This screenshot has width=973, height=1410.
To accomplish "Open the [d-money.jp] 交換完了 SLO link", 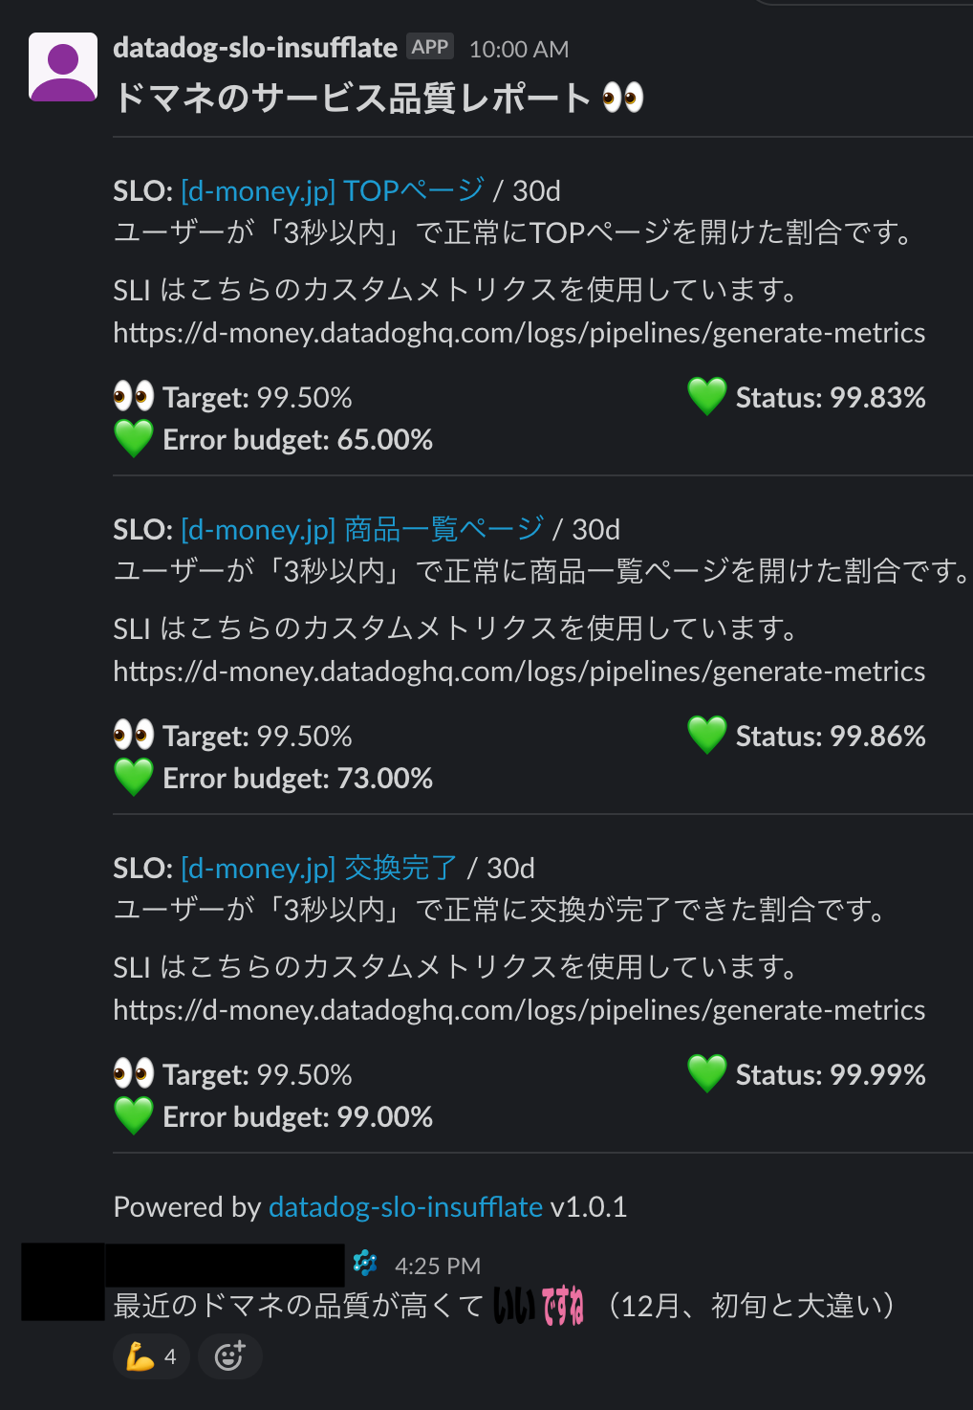I will tap(319, 868).
